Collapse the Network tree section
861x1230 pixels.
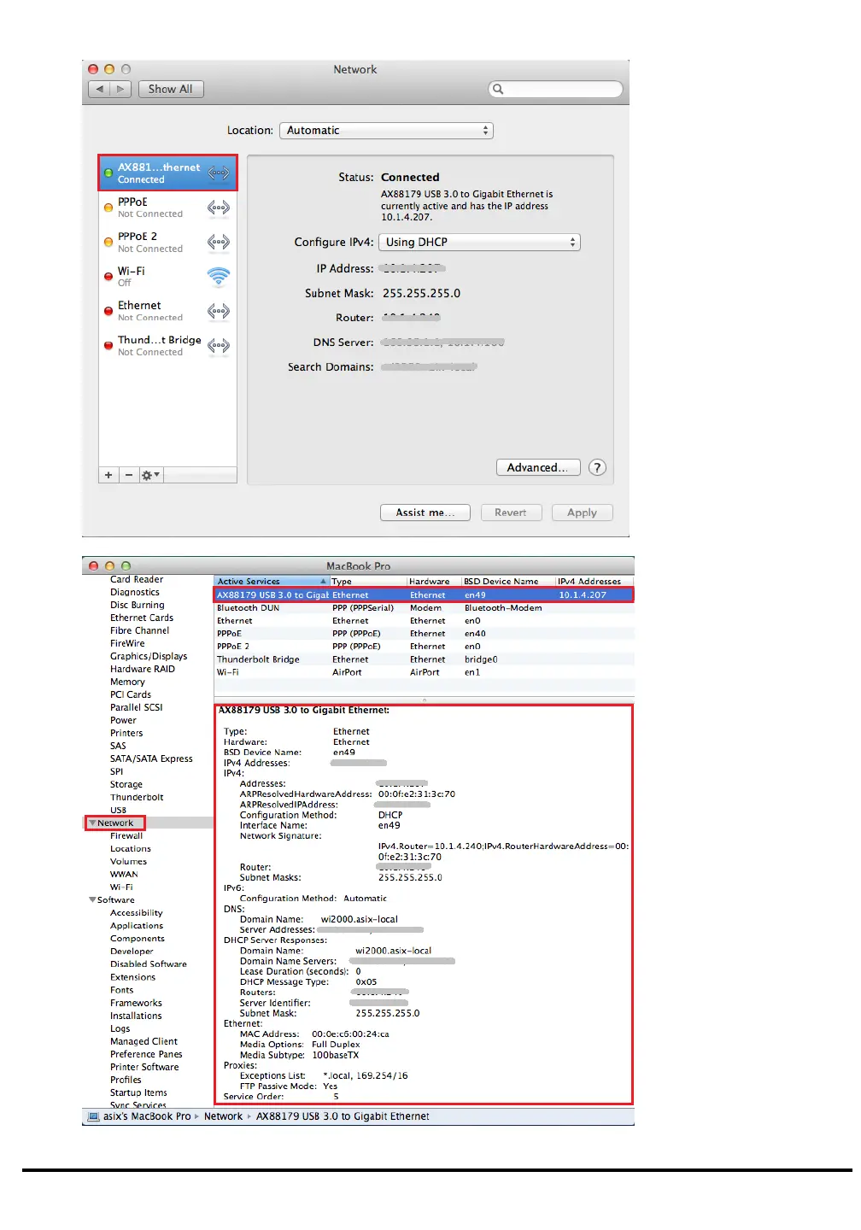92,823
